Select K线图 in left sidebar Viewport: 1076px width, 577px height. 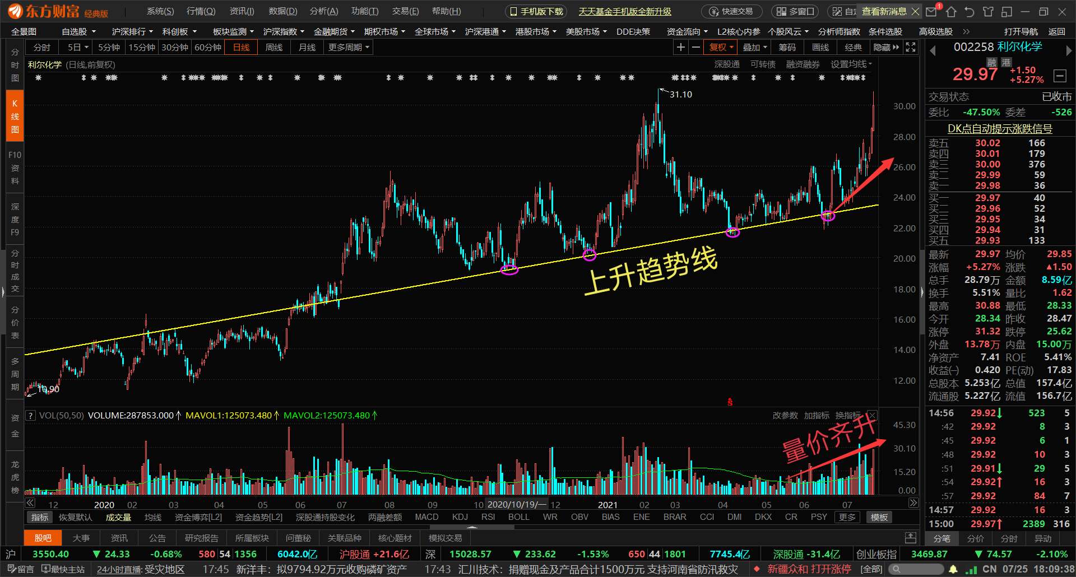point(15,116)
